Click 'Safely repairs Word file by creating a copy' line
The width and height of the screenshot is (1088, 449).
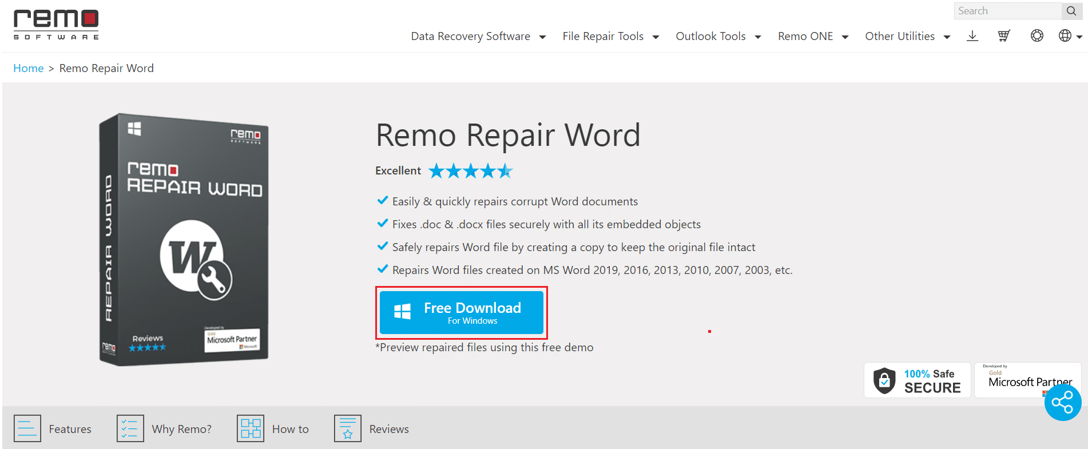[574, 247]
